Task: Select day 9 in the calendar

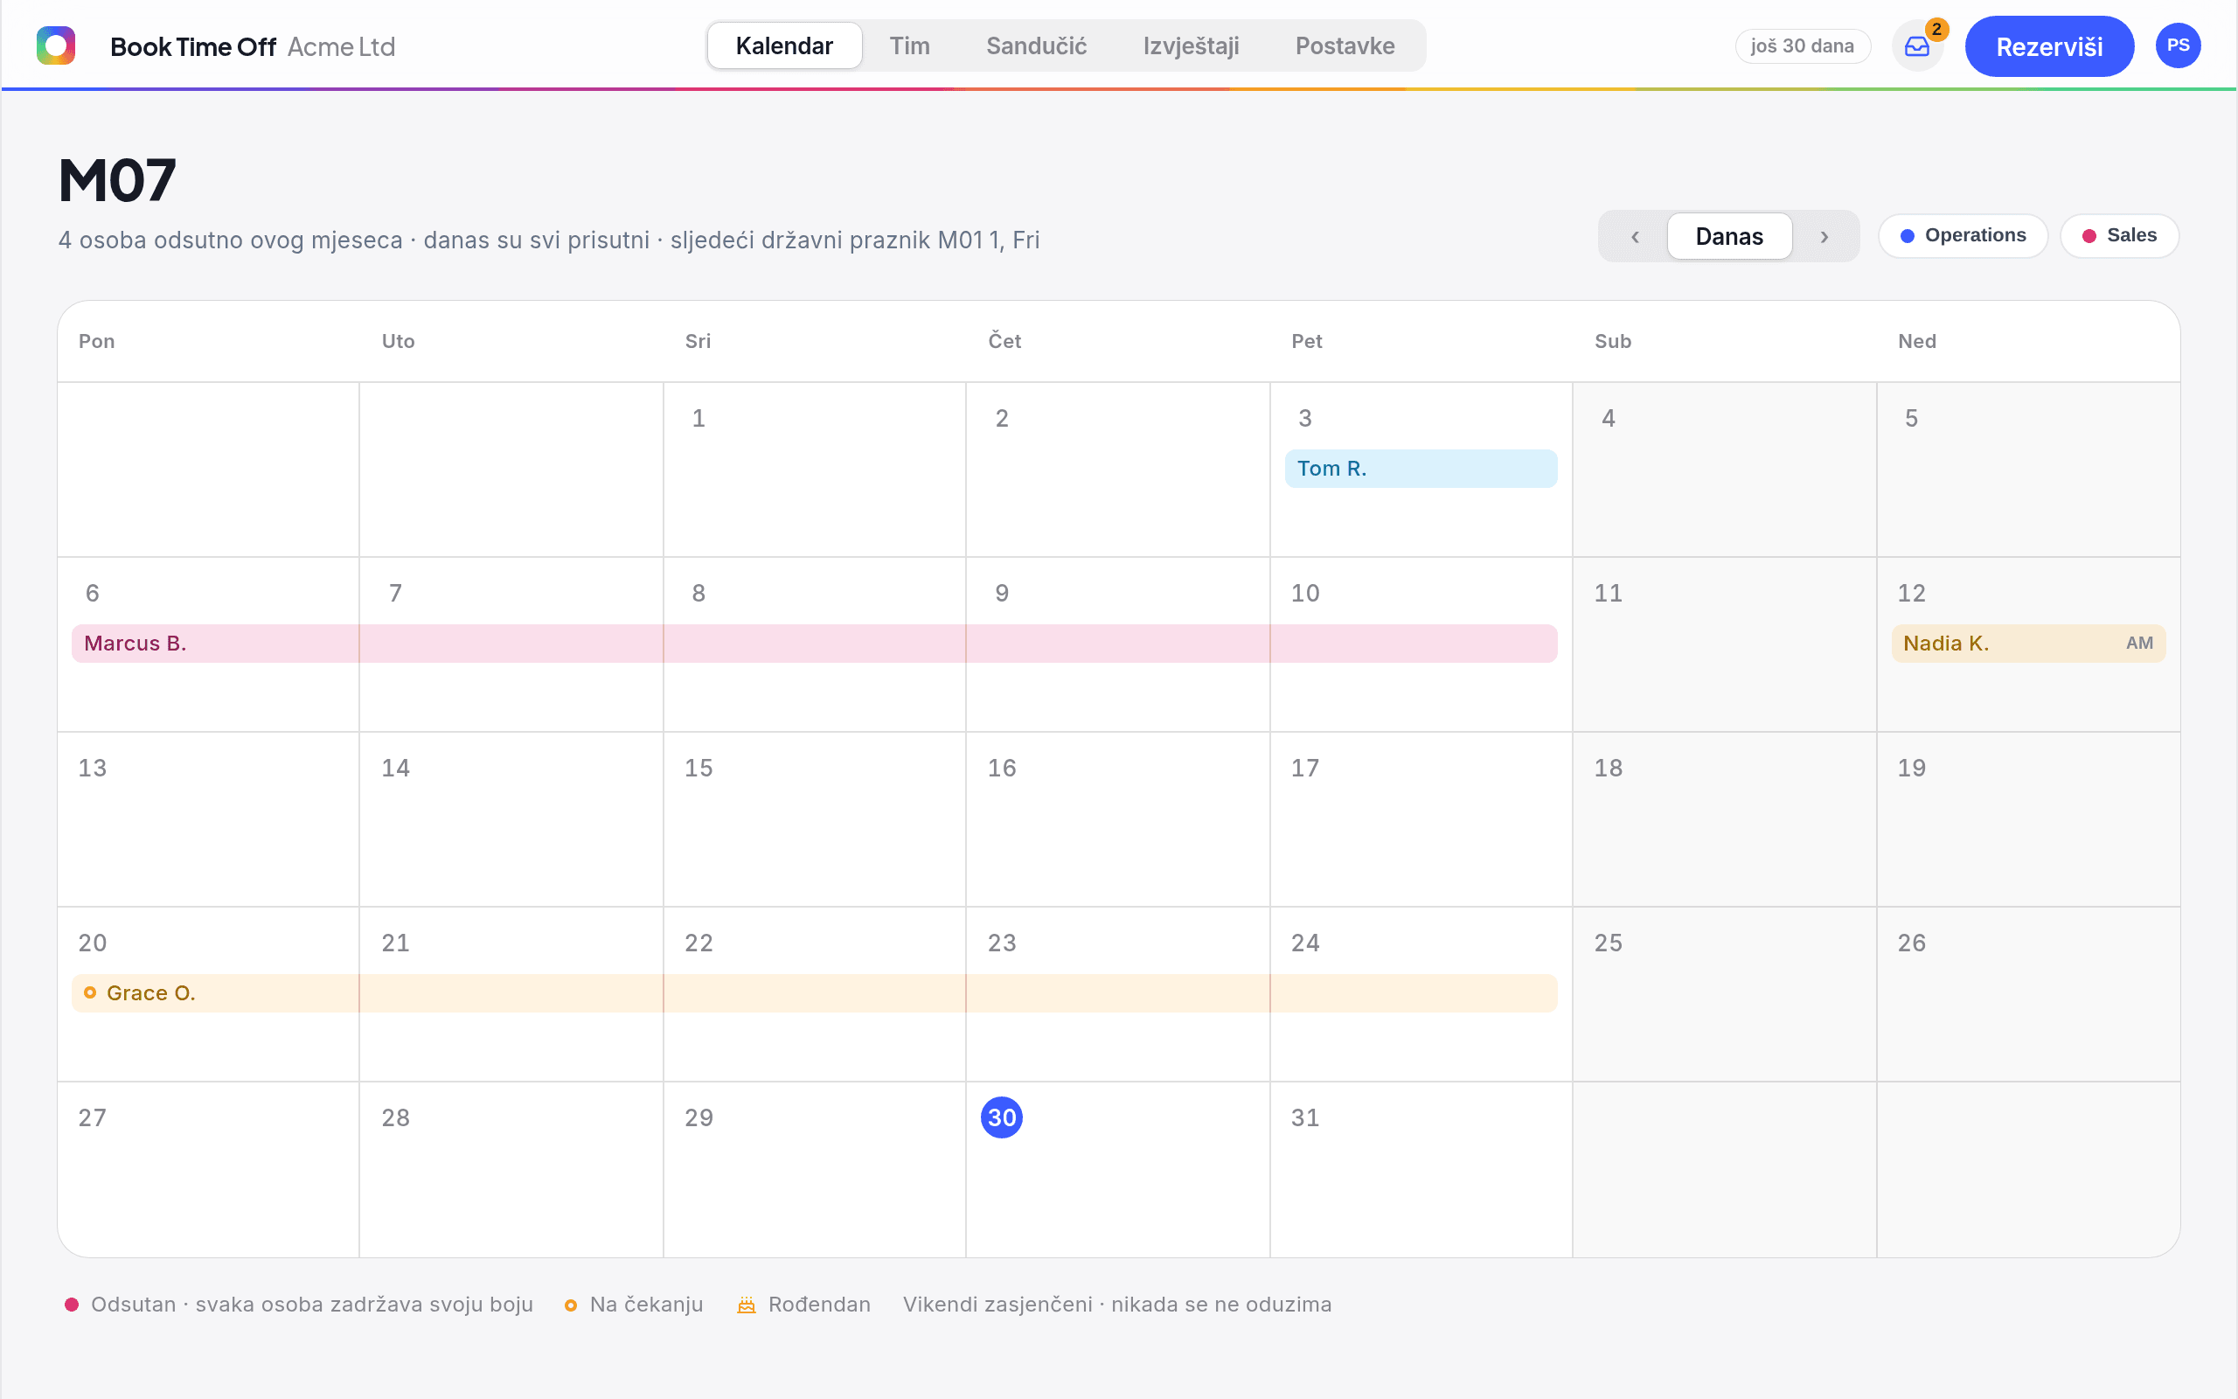Action: pyautogui.click(x=1002, y=593)
